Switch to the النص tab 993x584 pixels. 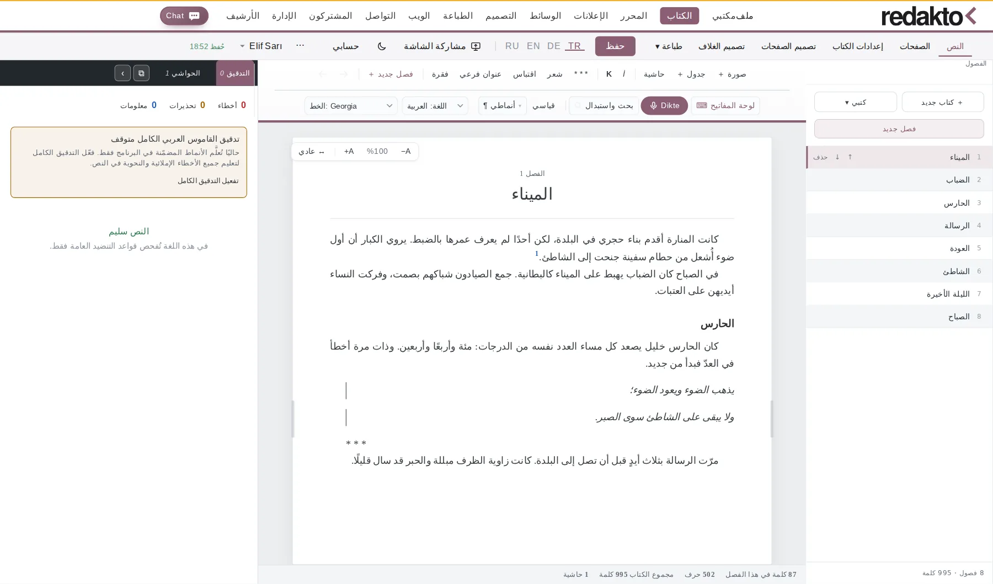[x=955, y=46]
